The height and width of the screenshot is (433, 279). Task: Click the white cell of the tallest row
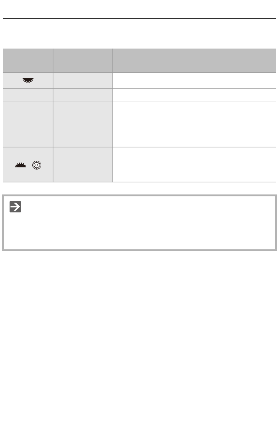(x=194, y=124)
